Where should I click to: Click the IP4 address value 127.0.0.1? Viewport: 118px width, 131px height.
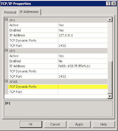83,35
